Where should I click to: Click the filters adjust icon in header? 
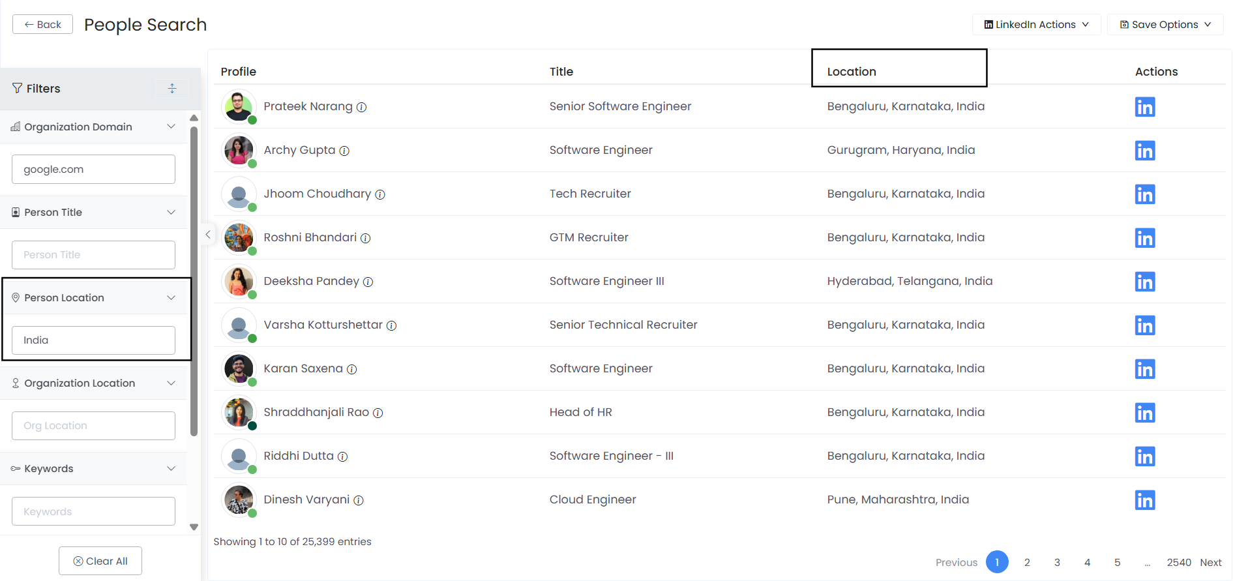pos(172,89)
